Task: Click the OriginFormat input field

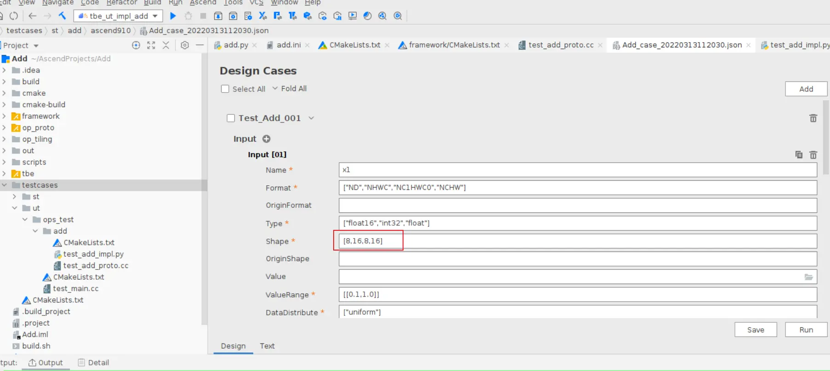Action: [578, 205]
